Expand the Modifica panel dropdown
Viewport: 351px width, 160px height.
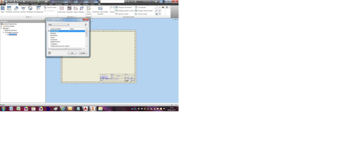(x=71, y=17)
